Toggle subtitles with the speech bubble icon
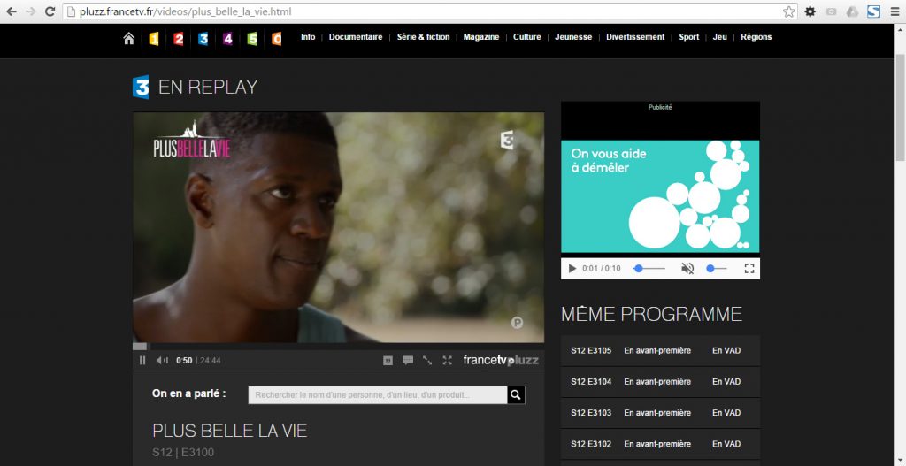The height and width of the screenshot is (466, 906). point(408,360)
